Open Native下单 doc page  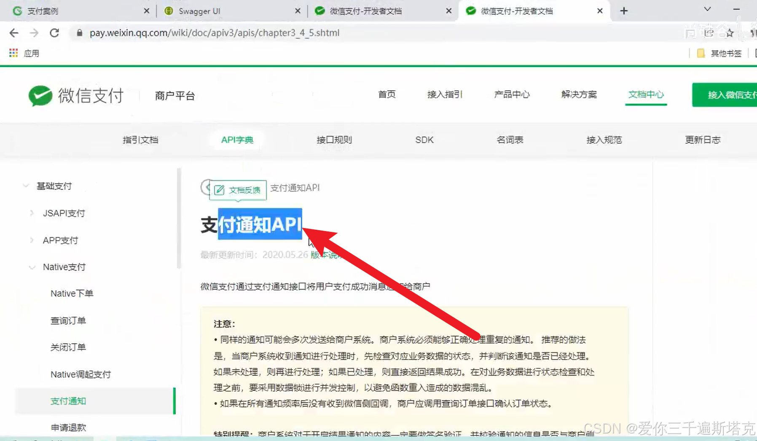72,293
